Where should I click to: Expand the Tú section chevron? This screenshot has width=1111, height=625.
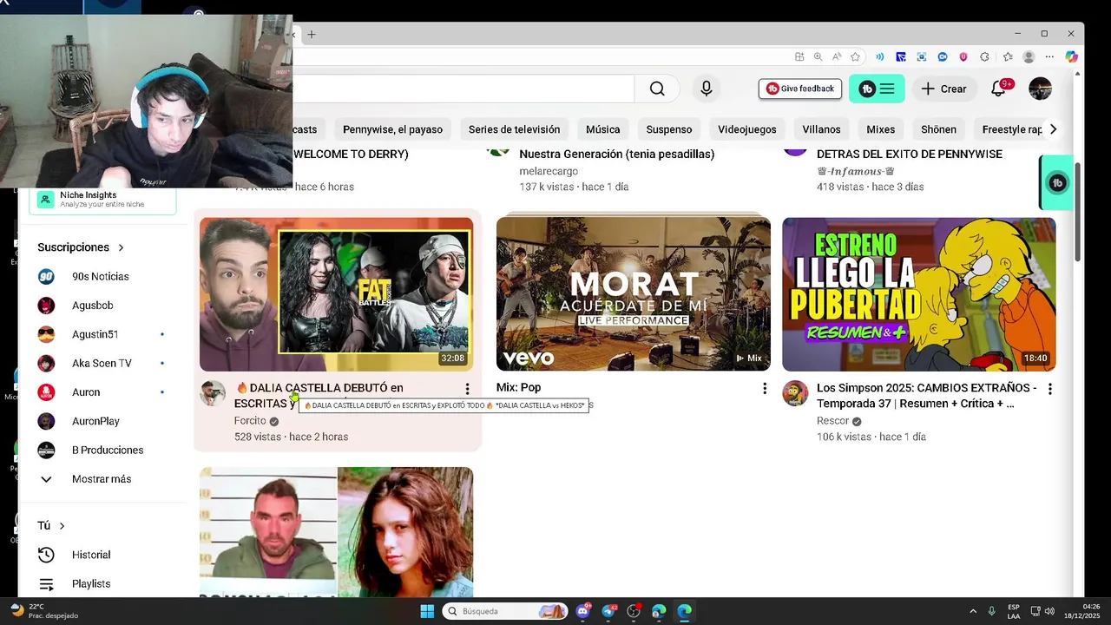(62, 526)
